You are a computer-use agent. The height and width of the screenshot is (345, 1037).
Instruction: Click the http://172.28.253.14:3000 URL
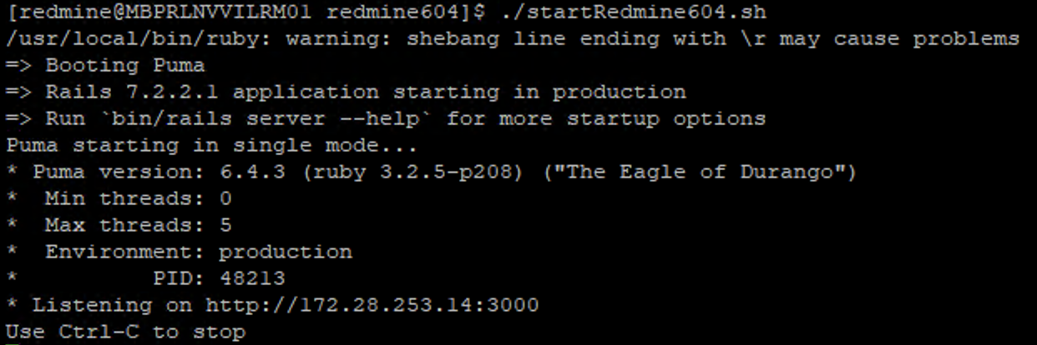click(x=372, y=305)
